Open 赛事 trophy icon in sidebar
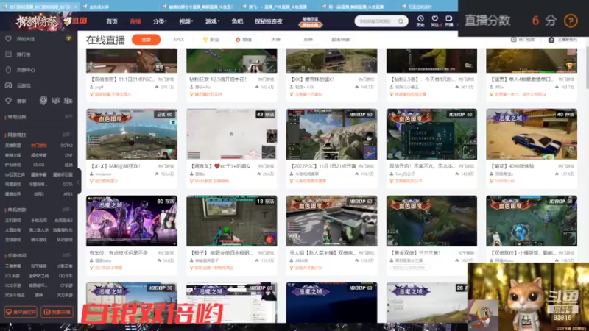 click(8, 101)
